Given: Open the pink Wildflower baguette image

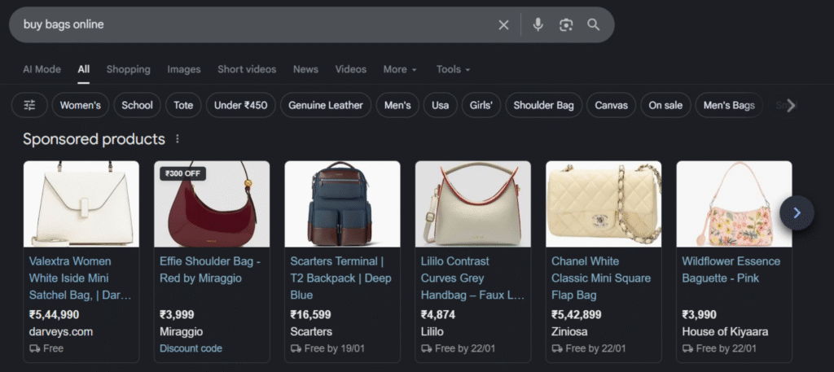Looking at the screenshot, I should pyautogui.click(x=734, y=204).
